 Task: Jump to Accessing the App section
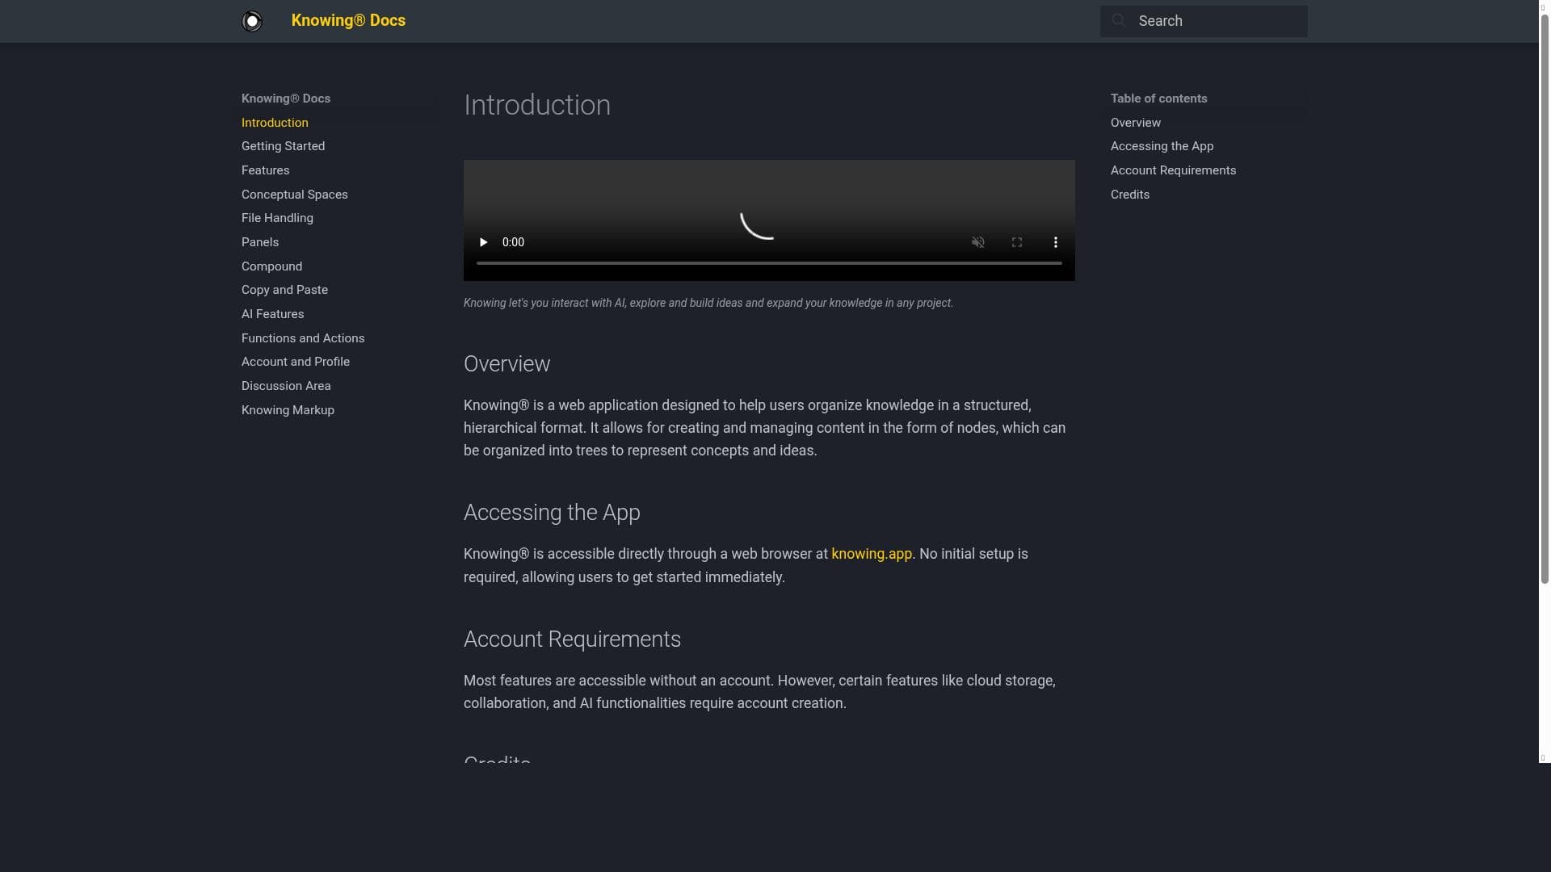[1162, 146]
